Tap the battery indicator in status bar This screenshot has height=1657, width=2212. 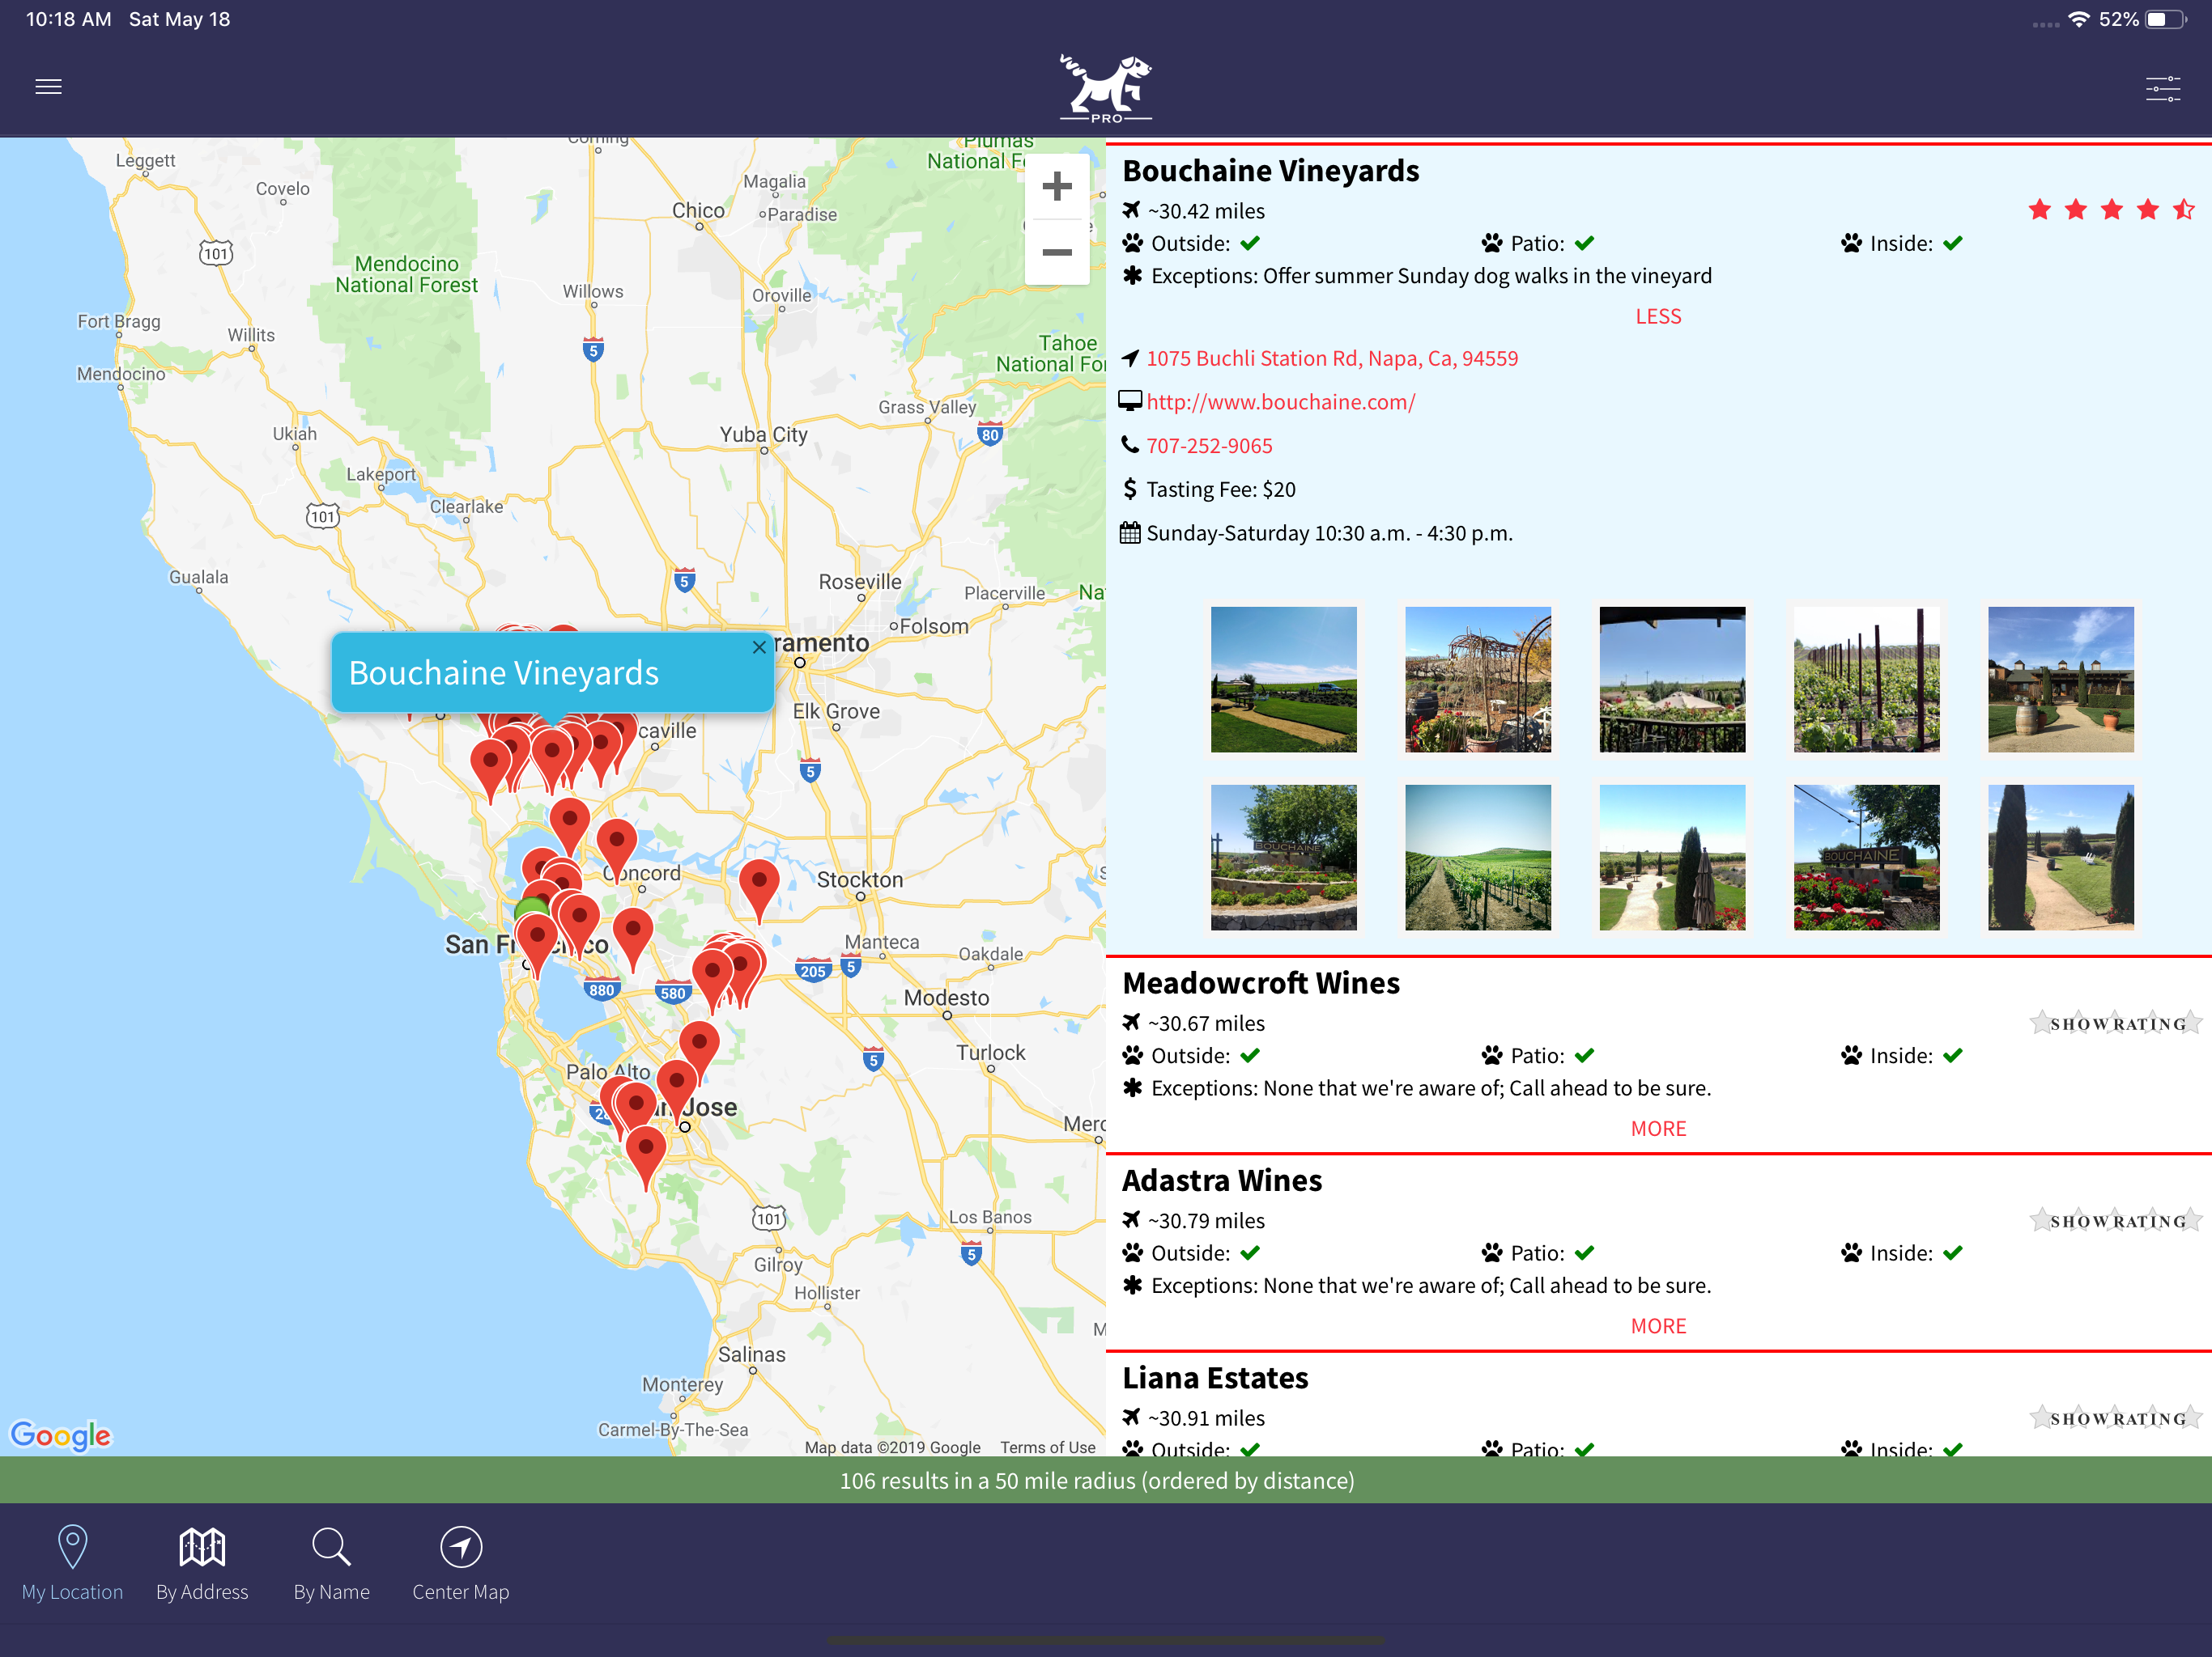(x=2165, y=20)
